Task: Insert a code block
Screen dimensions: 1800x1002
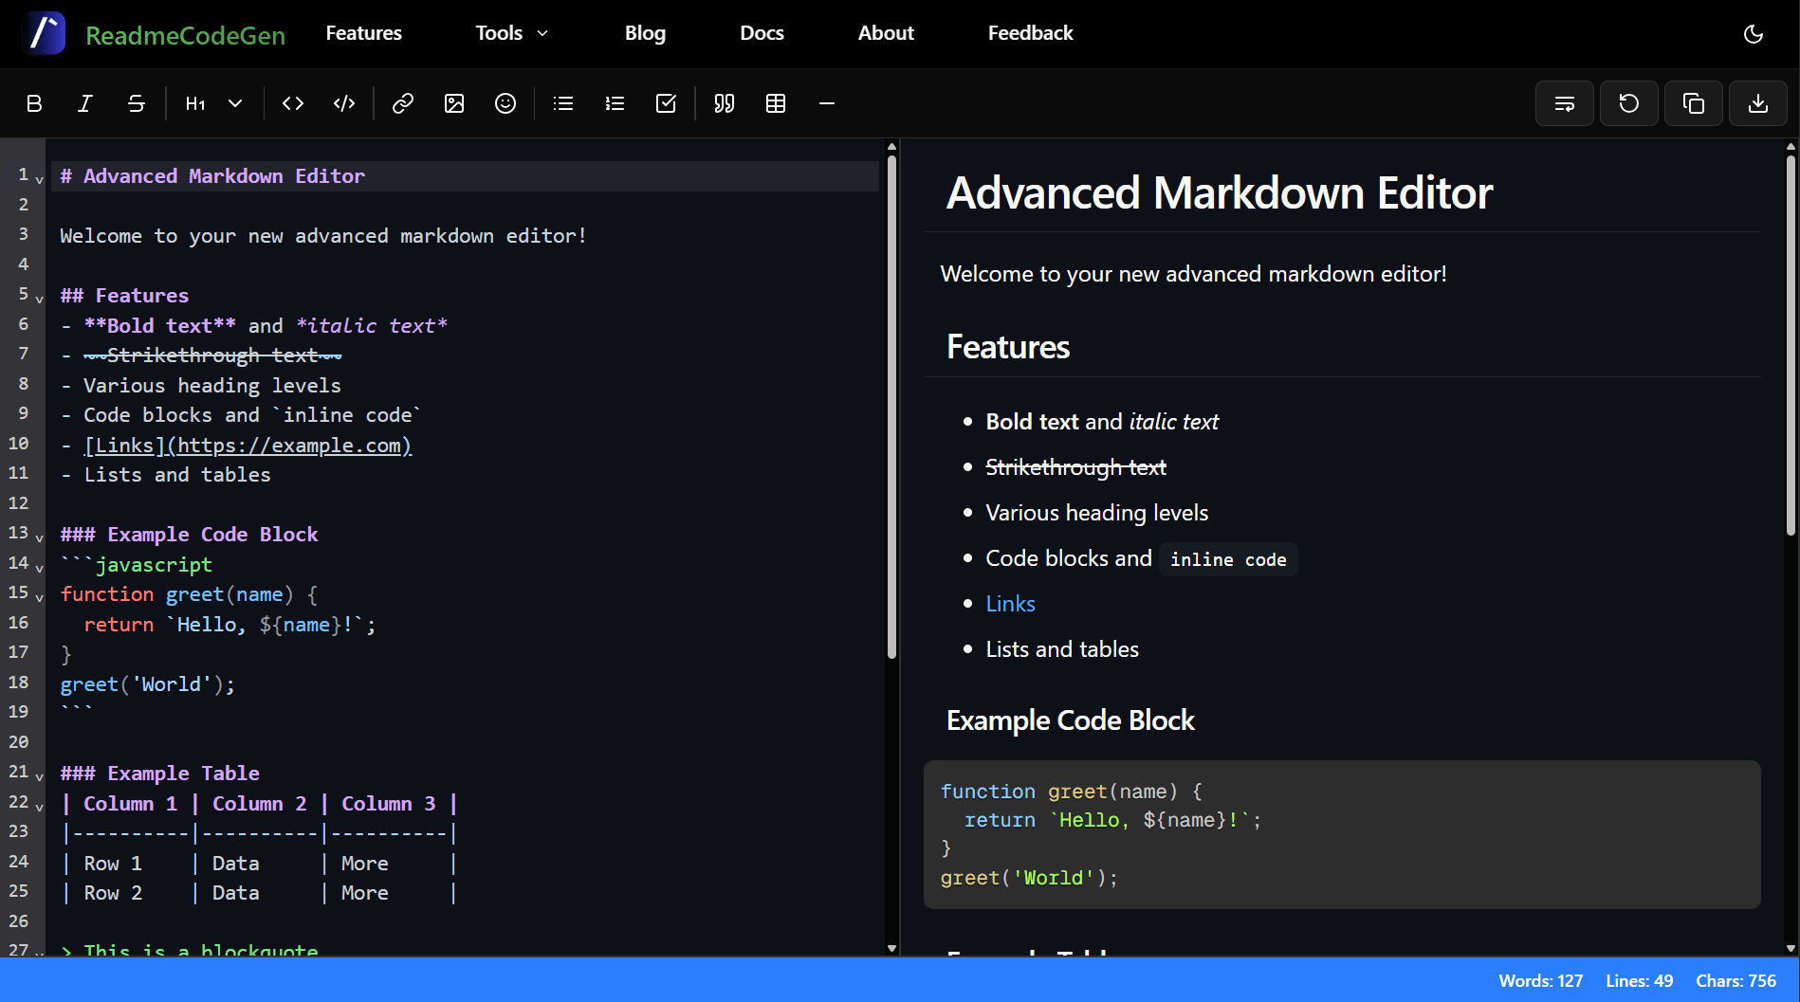Action: (343, 103)
